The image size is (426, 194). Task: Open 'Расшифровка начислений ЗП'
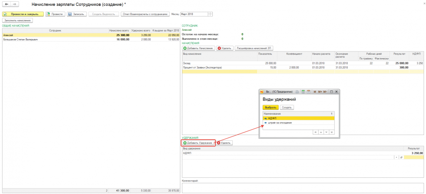254,48
